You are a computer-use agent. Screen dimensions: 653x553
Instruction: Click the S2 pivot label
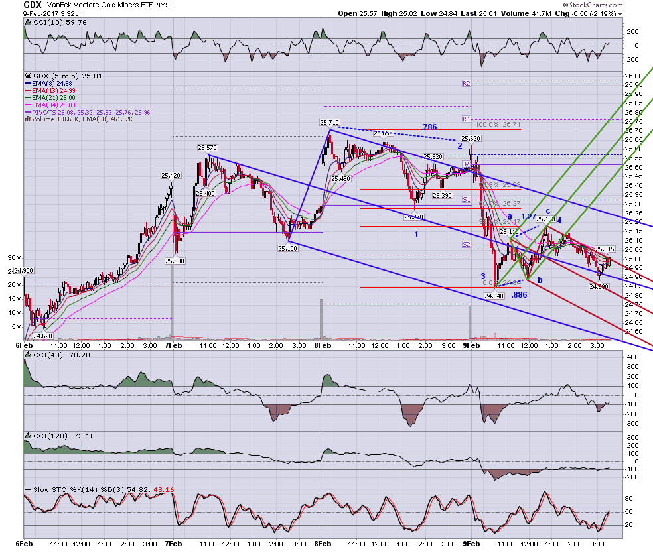(467, 245)
